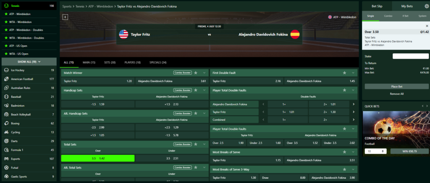Switch to the MAIN (15) tab

[x=89, y=63]
